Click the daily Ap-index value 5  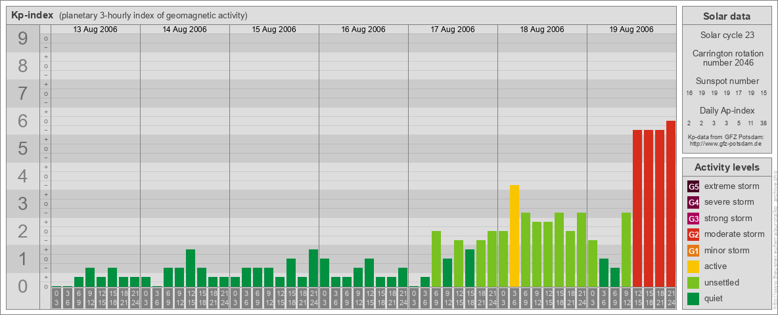point(739,123)
